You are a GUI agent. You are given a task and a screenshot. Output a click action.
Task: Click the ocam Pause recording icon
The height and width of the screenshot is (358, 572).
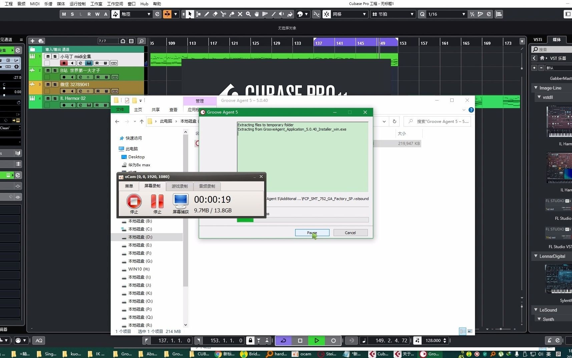tap(157, 201)
